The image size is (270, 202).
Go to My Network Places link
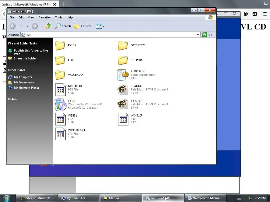tap(27, 88)
